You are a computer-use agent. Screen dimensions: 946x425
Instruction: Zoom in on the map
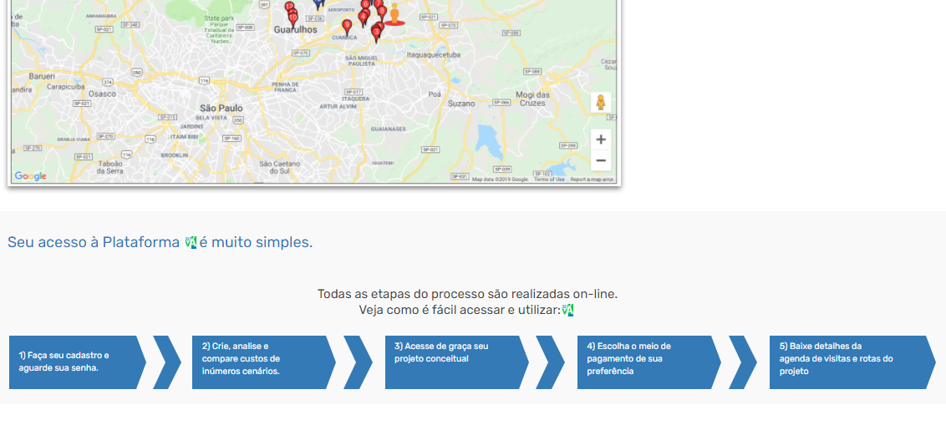click(600, 139)
